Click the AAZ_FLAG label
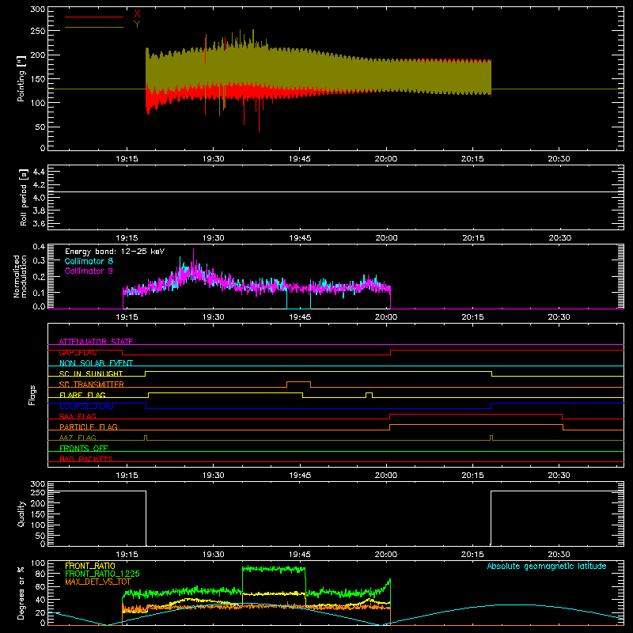Screen dimensions: 633x633 78,438
